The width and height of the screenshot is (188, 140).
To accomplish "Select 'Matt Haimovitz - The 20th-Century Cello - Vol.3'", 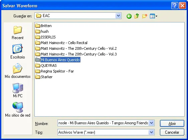I will [x=79, y=54].
